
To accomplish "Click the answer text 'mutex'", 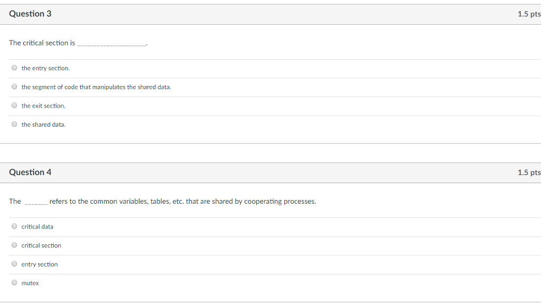I will [30, 283].
